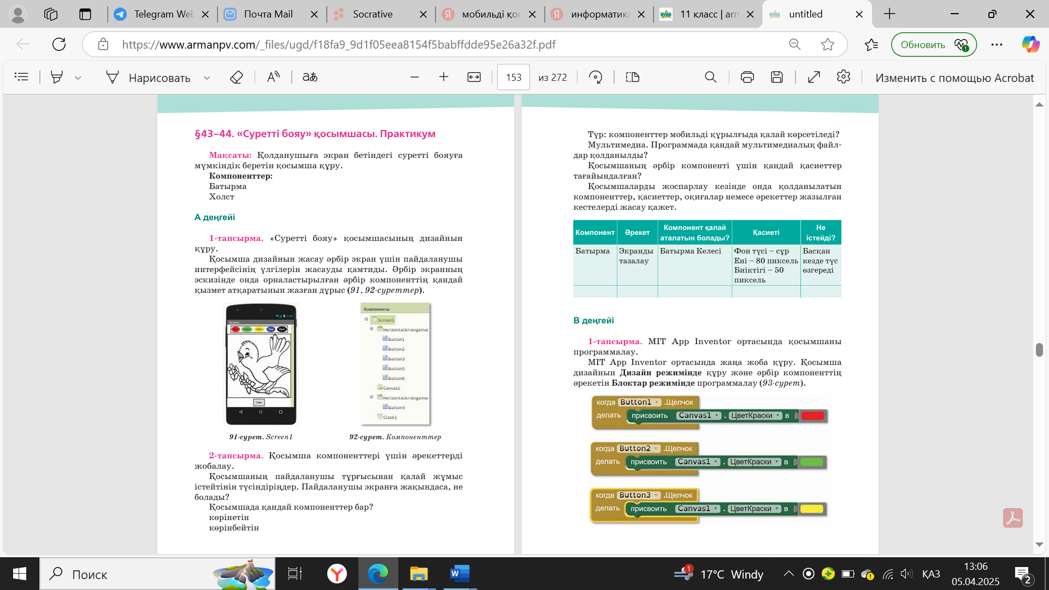Click the Fit to width icon

tap(474, 77)
